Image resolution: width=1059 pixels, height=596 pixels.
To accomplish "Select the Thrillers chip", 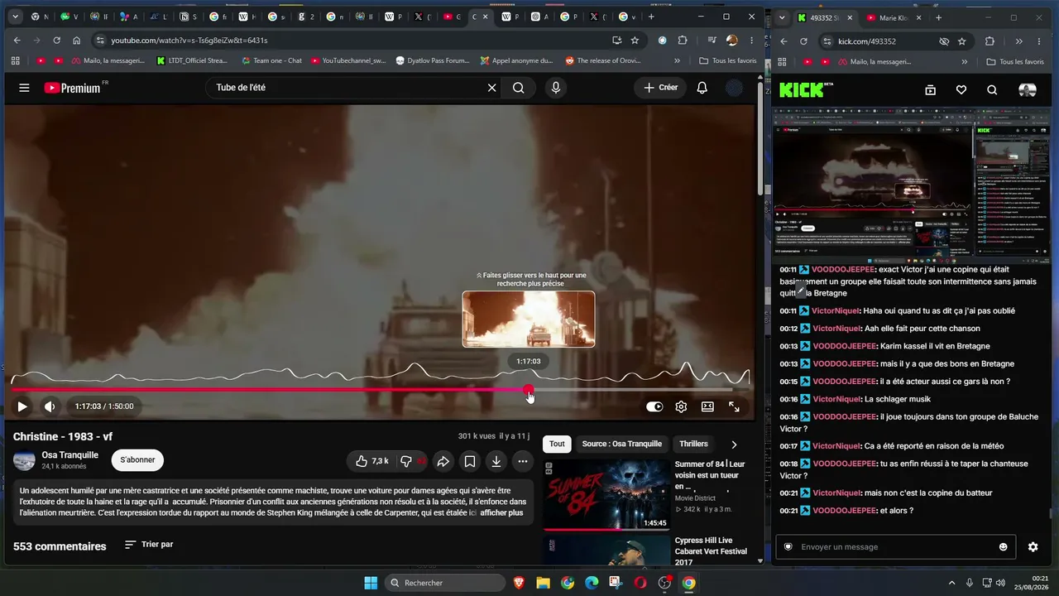I will click(x=693, y=445).
